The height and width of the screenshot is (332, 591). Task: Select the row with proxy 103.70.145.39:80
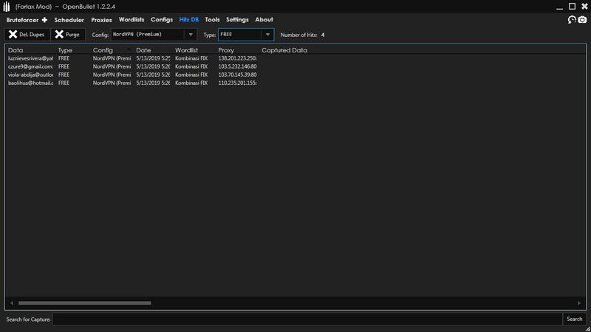(295, 75)
